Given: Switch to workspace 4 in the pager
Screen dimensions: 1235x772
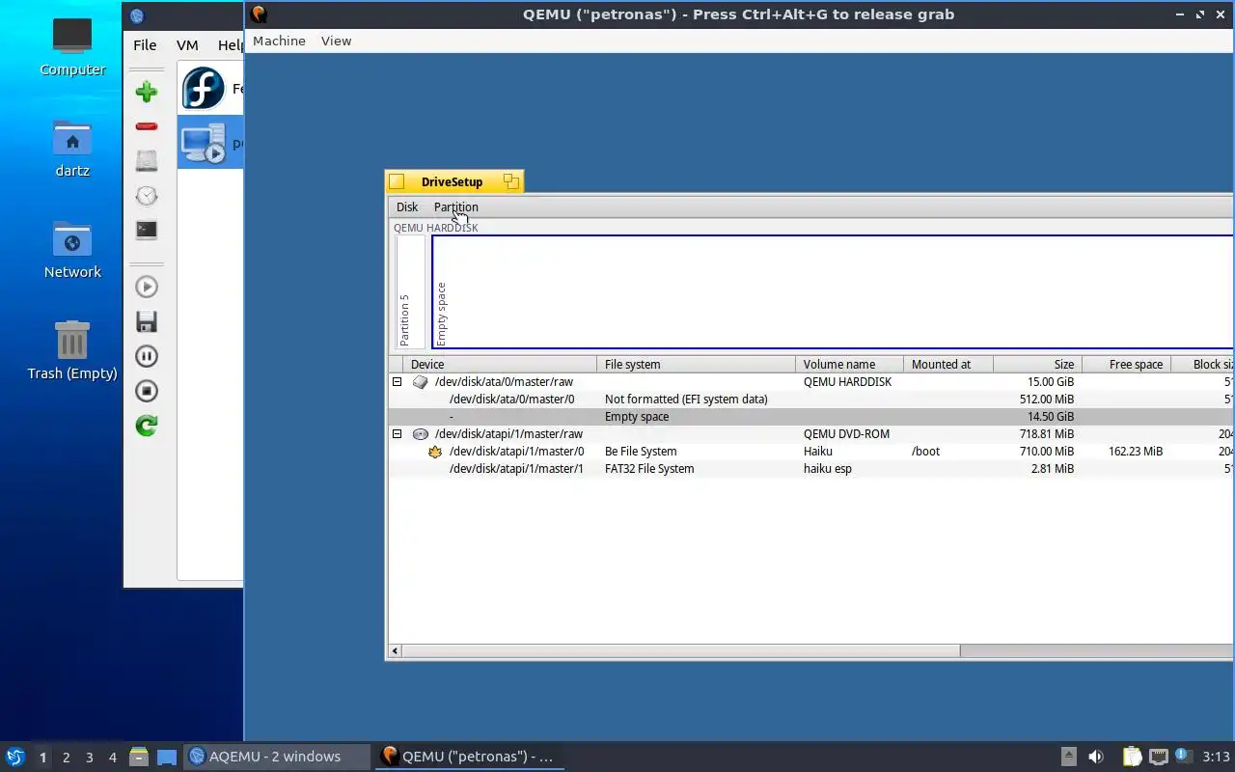Looking at the screenshot, I should pos(112,757).
